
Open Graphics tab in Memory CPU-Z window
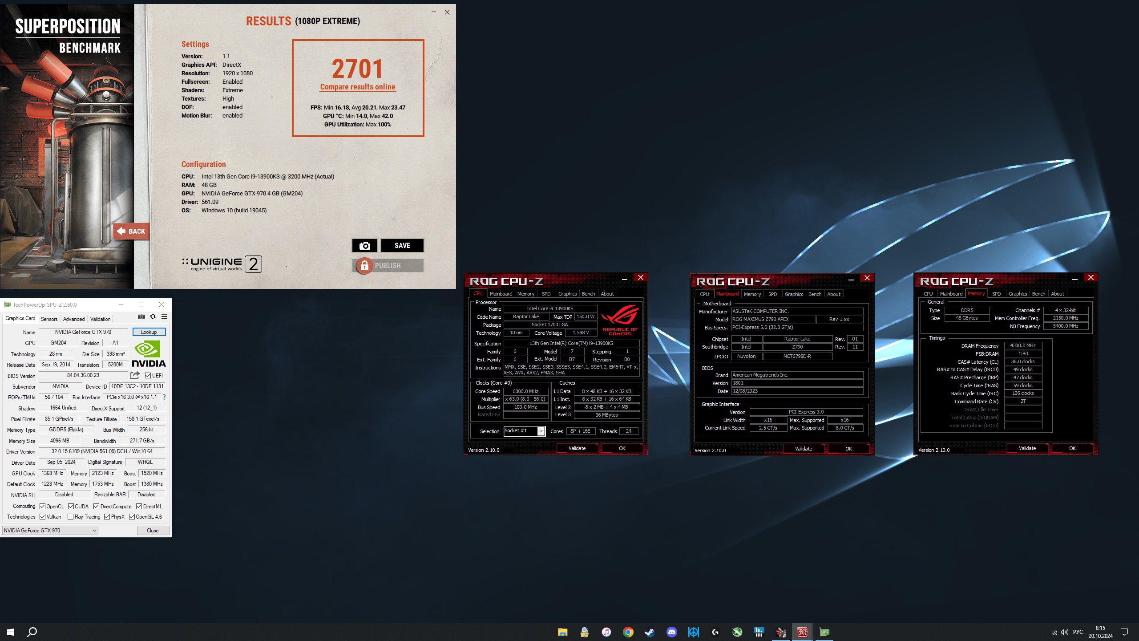click(x=1018, y=294)
